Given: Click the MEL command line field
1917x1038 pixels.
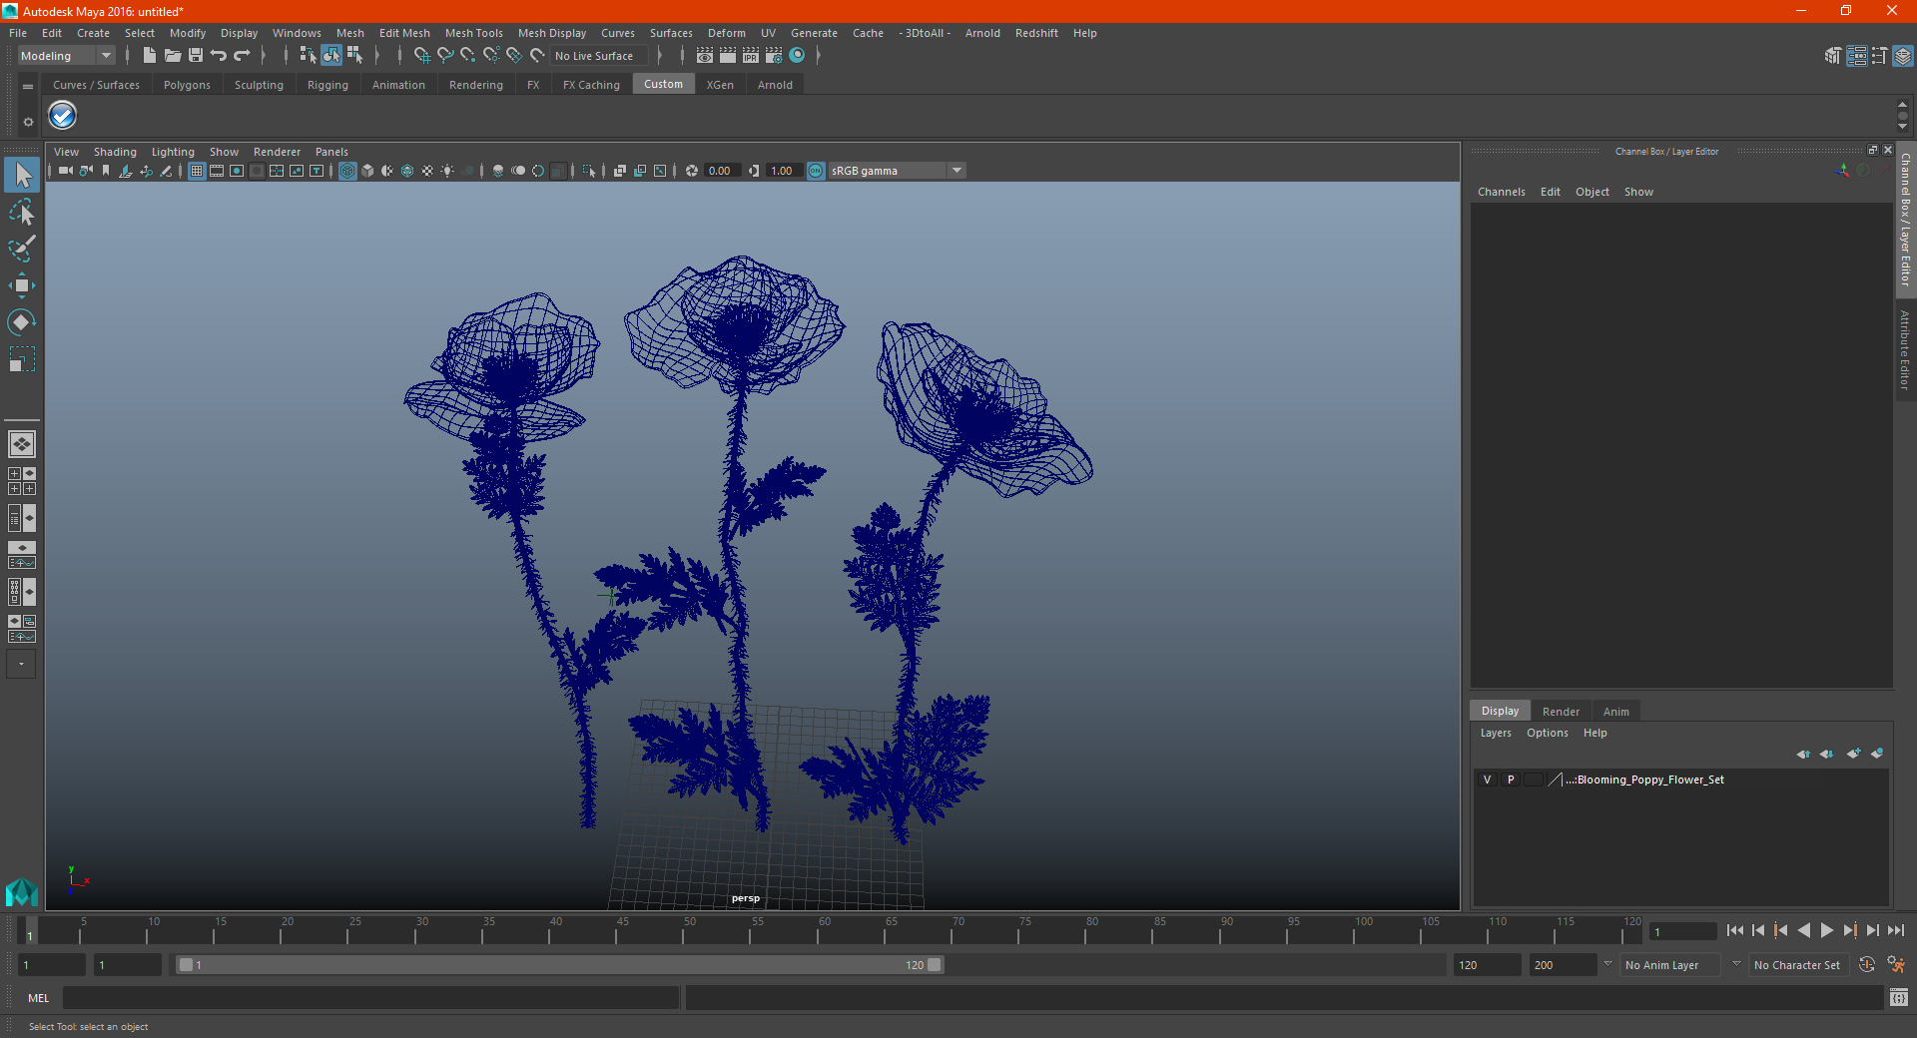Looking at the screenshot, I should click(370, 997).
